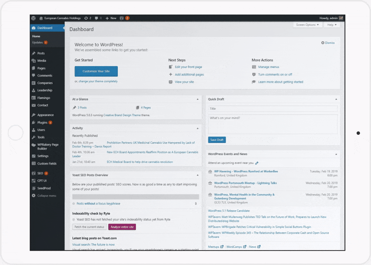371x265 pixels.
Task: Click the Leadership icon in sidebar
Action: tap(33, 90)
